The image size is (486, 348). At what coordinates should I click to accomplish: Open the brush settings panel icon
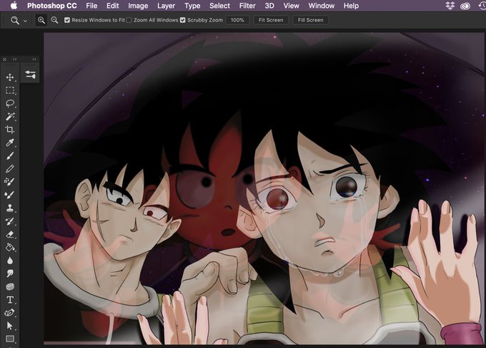tap(30, 74)
